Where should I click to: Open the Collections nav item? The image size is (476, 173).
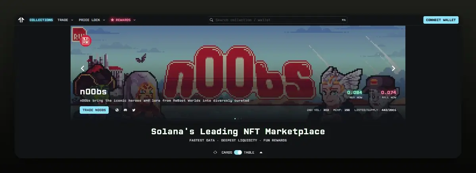click(x=41, y=20)
